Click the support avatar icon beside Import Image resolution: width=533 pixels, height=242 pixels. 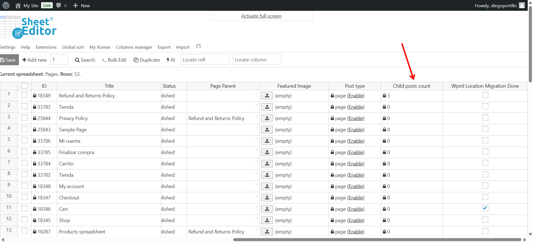(198, 46)
